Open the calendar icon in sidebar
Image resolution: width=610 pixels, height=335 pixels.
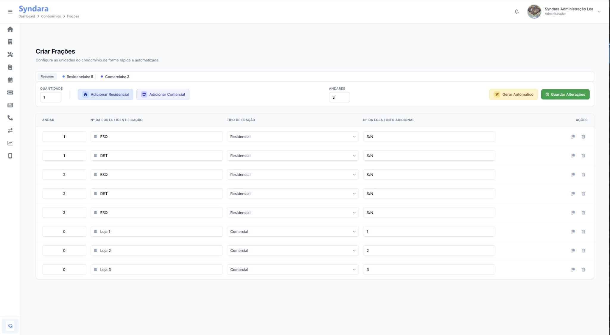click(10, 80)
